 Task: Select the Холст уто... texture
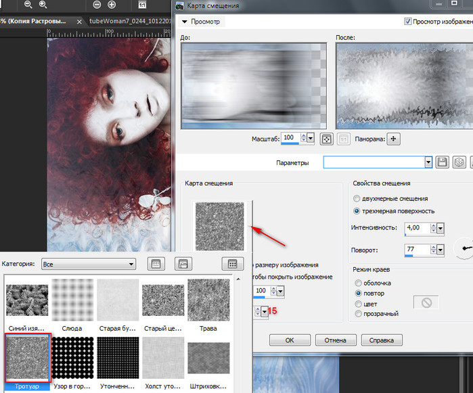[x=163, y=358]
